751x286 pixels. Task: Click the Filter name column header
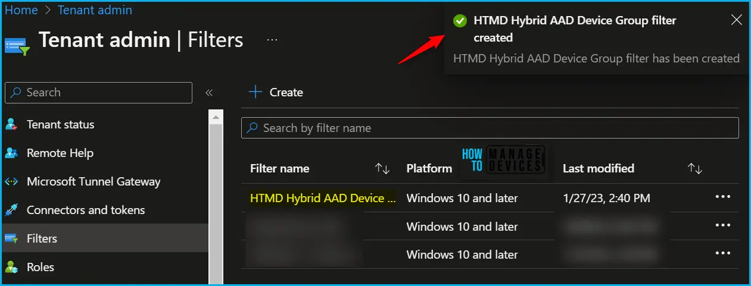pyautogui.click(x=280, y=169)
